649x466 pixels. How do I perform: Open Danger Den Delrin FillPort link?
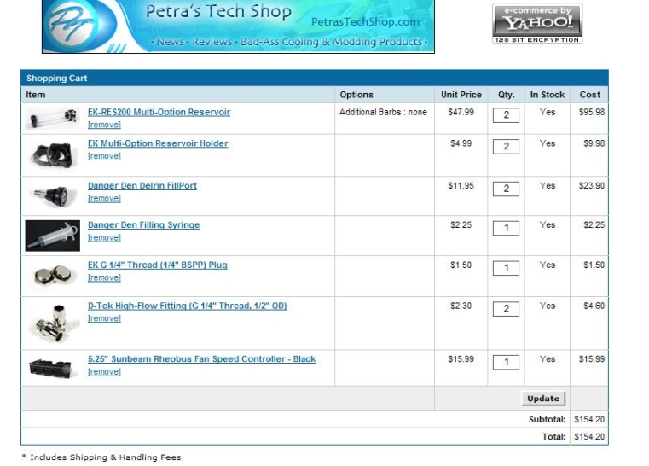[142, 185]
